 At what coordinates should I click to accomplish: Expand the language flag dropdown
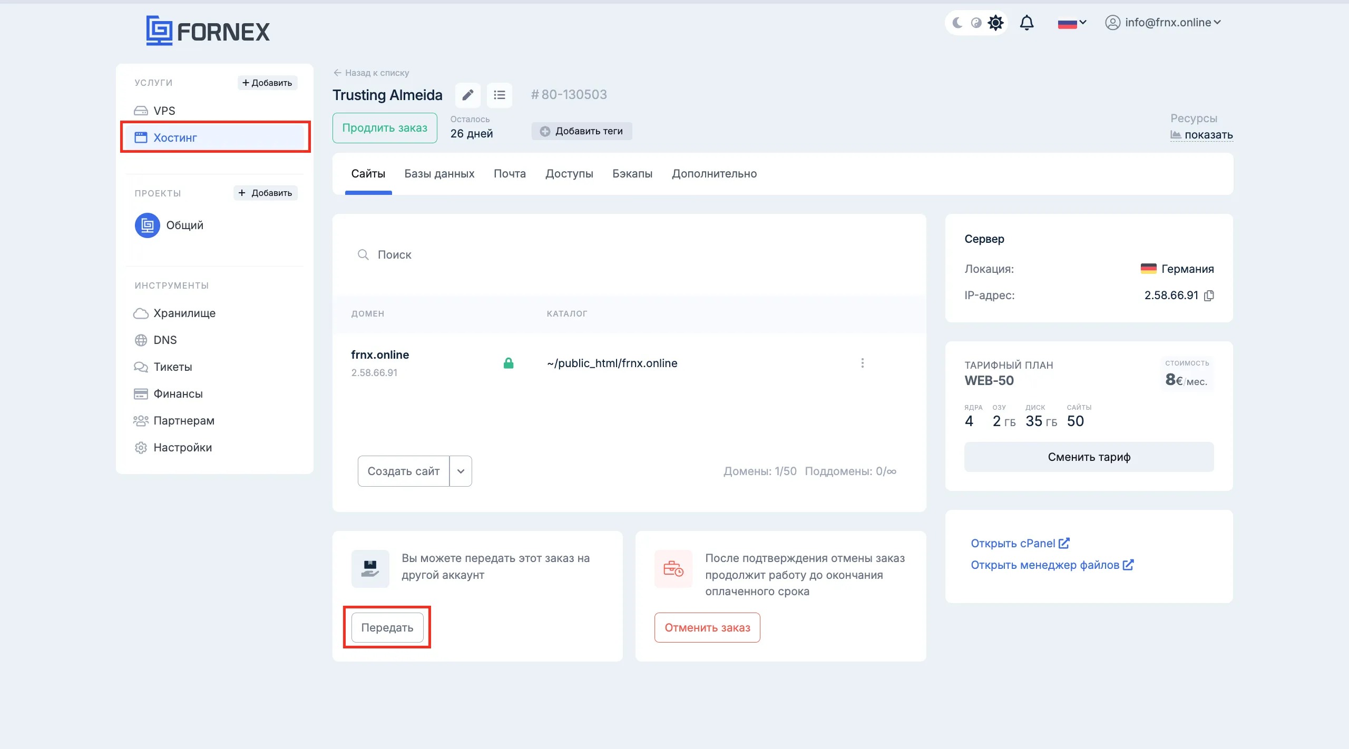point(1072,23)
